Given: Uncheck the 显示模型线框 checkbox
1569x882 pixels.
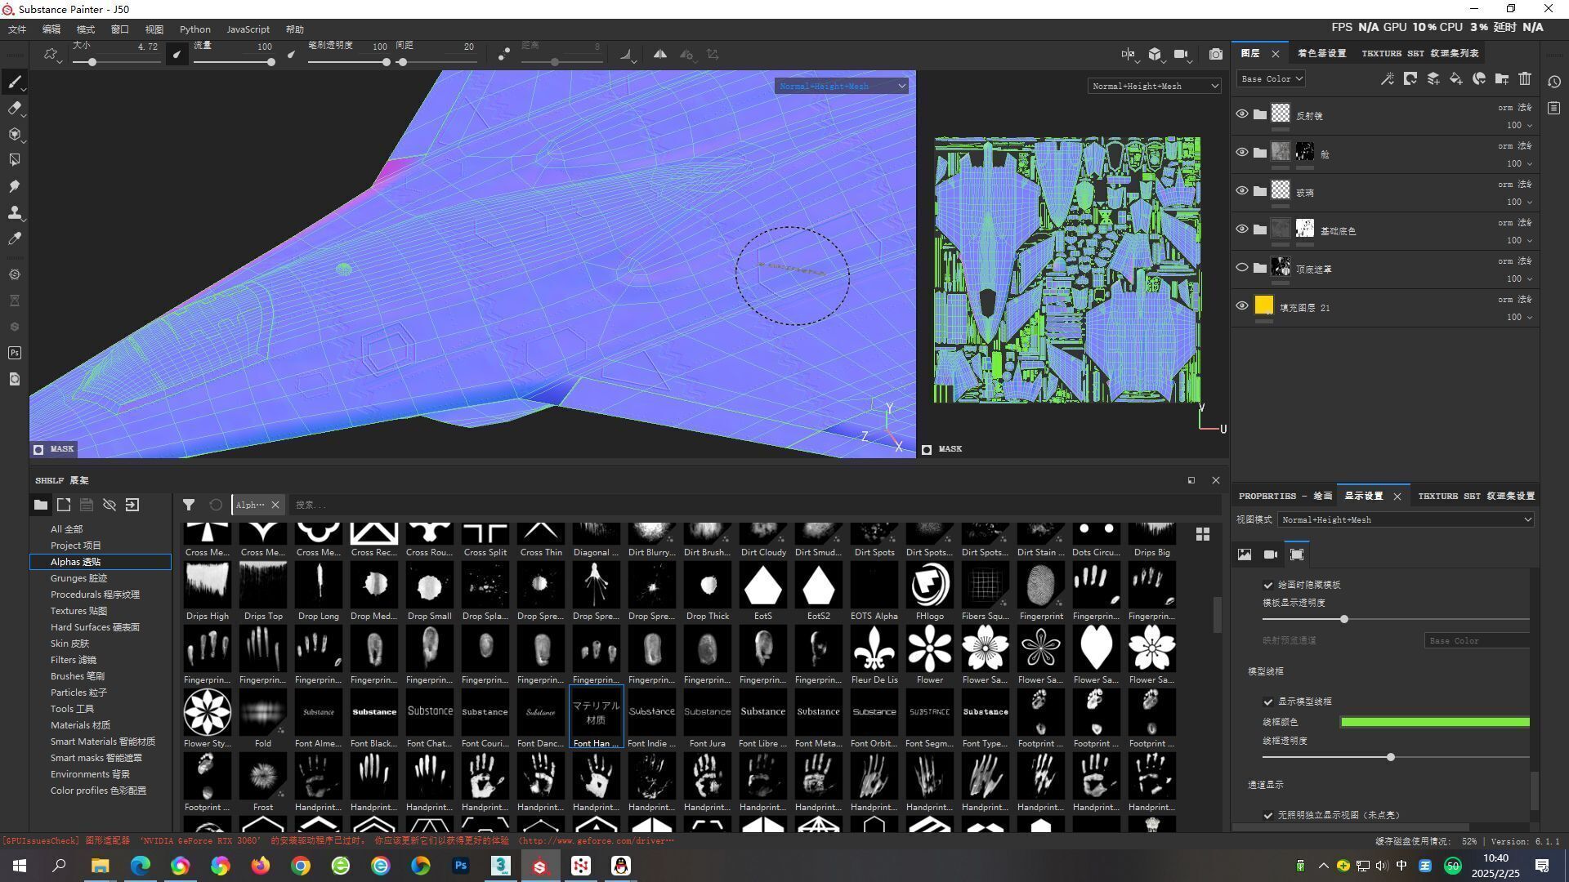Looking at the screenshot, I should (1268, 702).
